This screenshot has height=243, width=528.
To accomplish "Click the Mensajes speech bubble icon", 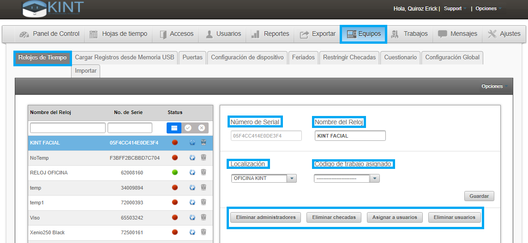I will pos(442,34).
